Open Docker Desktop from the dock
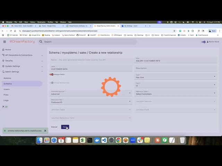The height and width of the screenshot is (166, 222). click(x=97, y=140)
